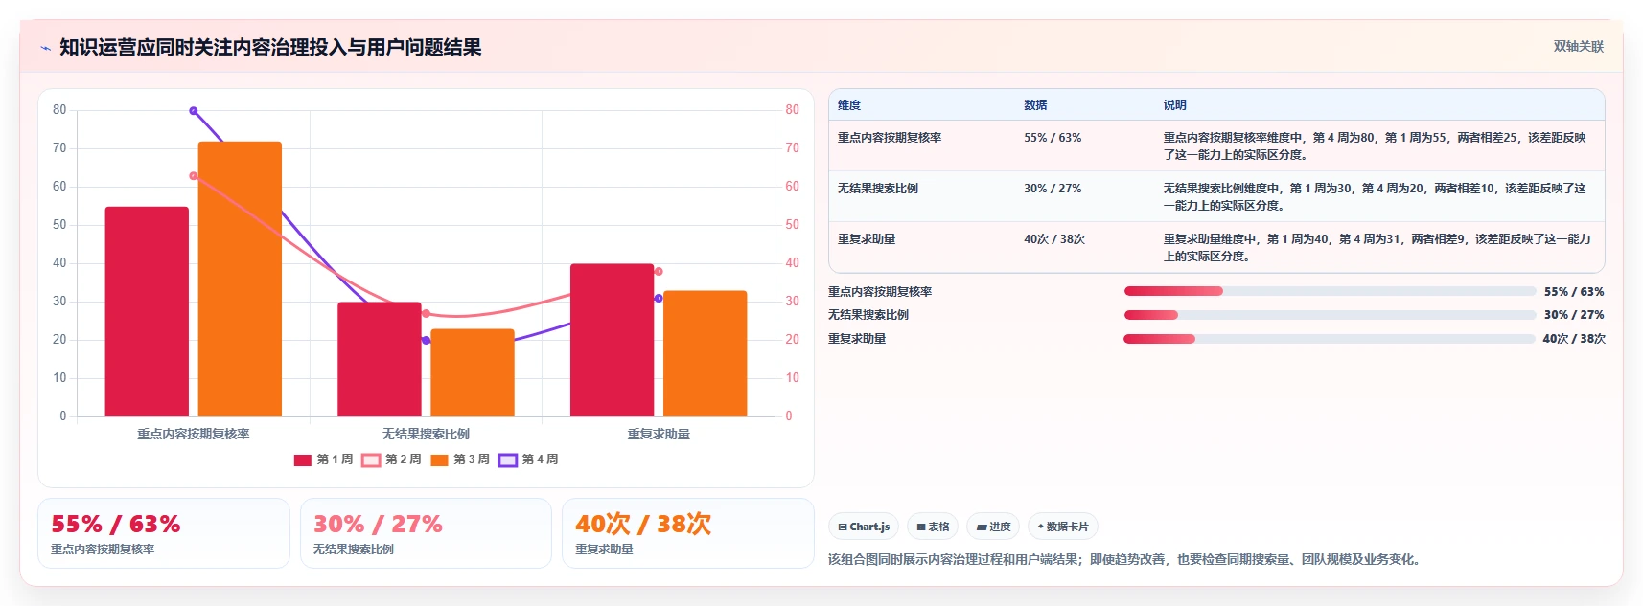Click the 无结果搜索比例 progress bar
Image resolution: width=1643 pixels, height=606 pixels.
tap(1330, 315)
